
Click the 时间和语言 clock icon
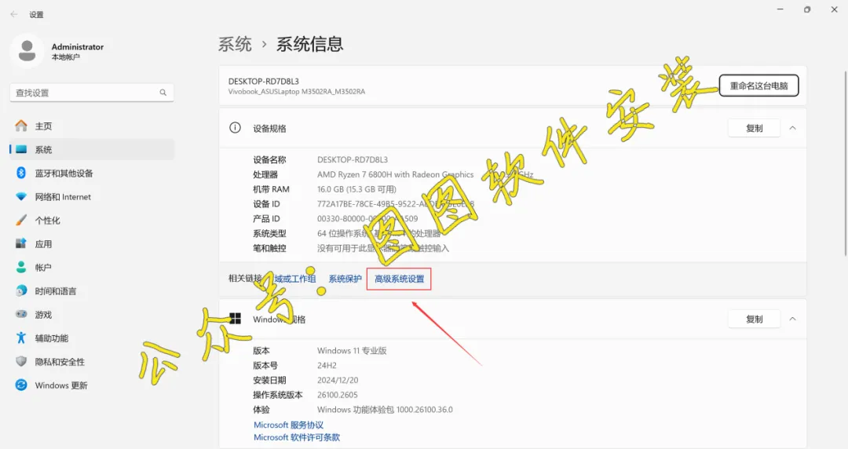pos(21,291)
